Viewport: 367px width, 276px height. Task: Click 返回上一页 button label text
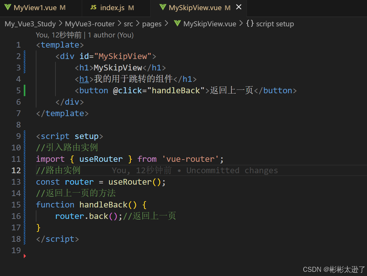click(232, 90)
